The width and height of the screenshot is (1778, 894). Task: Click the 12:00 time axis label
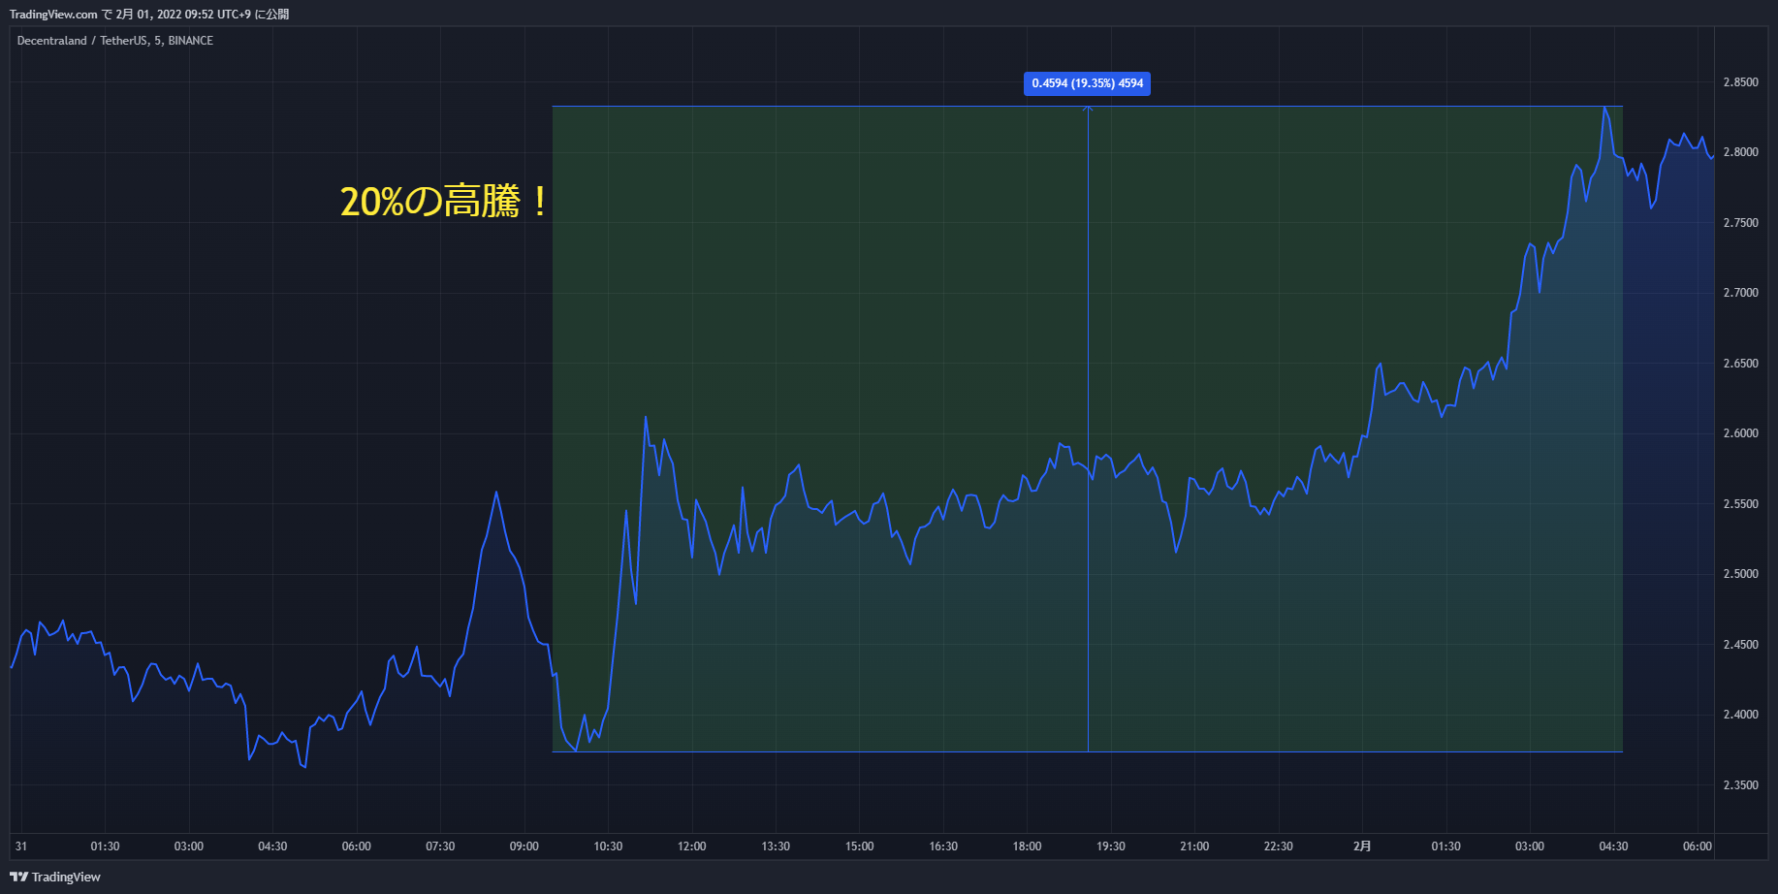692,846
